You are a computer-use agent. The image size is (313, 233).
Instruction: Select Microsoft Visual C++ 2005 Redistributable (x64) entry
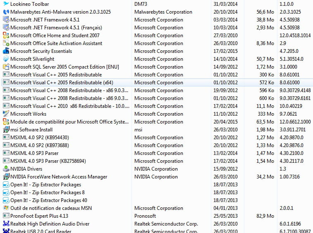[x=61, y=83]
